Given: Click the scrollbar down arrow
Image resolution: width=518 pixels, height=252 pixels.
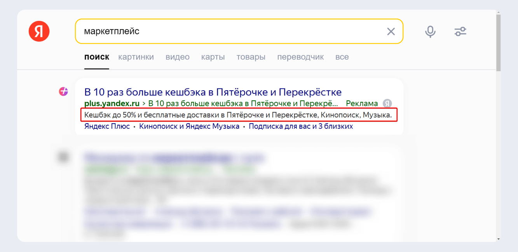Looking at the screenshot, I should (x=499, y=239).
